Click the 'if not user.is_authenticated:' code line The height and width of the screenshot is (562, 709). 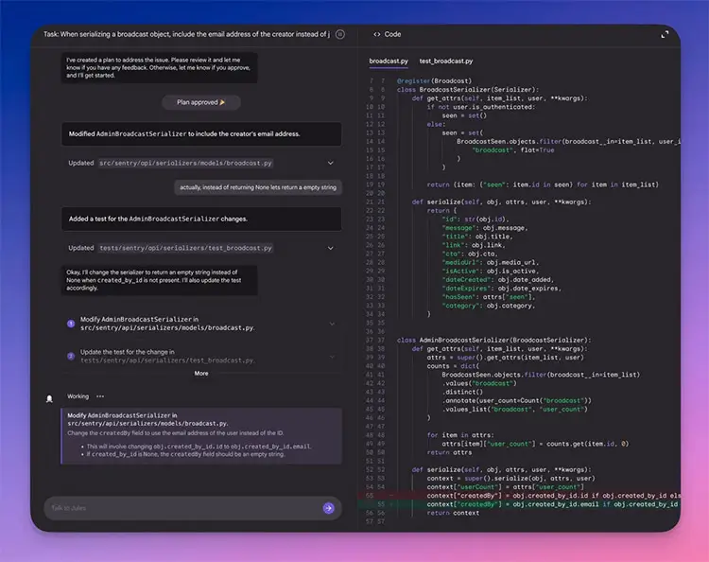480,107
